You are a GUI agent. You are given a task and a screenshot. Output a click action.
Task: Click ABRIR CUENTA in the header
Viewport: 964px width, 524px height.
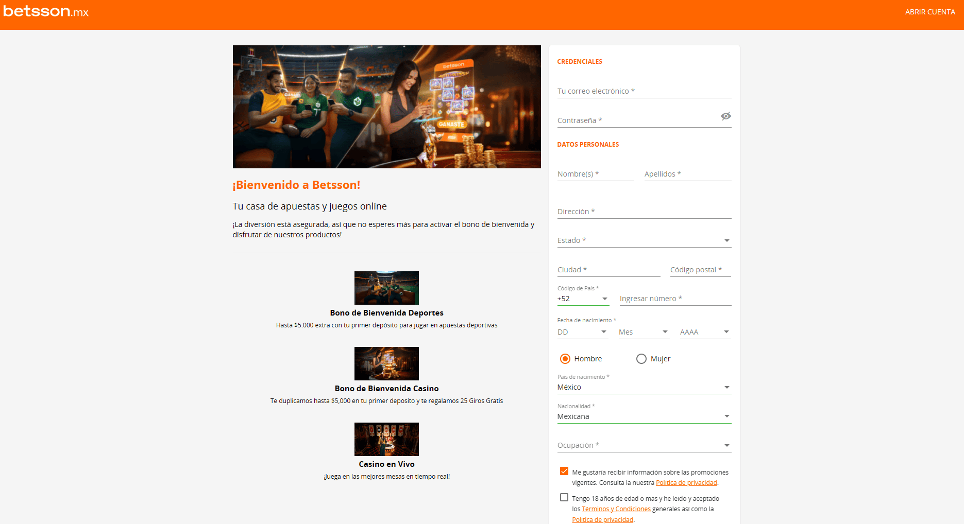pos(930,12)
